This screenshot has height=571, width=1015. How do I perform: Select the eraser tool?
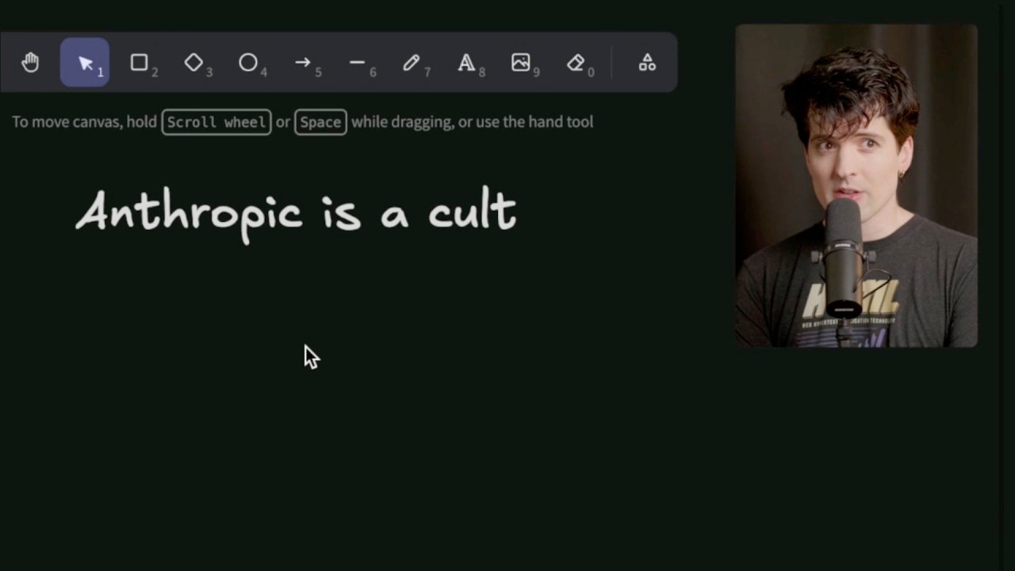click(x=575, y=63)
